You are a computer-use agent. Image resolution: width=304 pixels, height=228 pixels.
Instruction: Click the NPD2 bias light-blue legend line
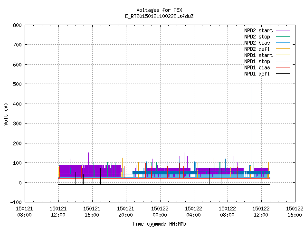[283, 43]
